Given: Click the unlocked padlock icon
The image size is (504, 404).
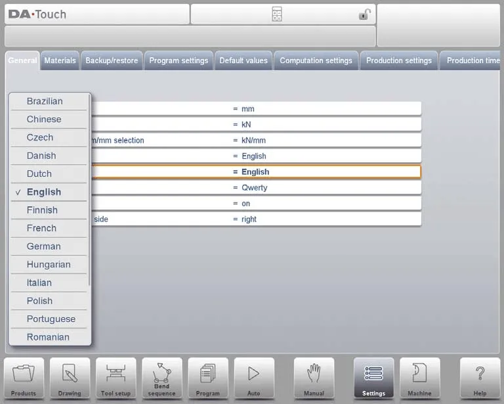Looking at the screenshot, I should [x=364, y=14].
